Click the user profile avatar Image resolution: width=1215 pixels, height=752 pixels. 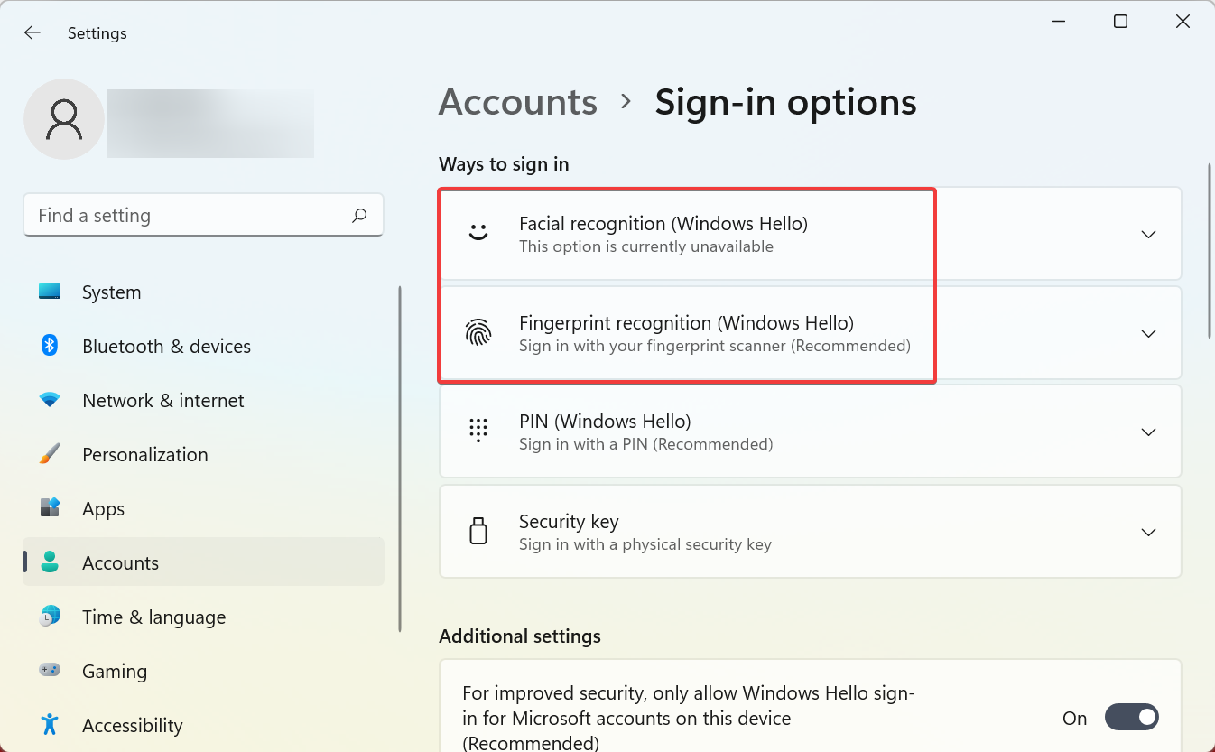[x=63, y=119]
